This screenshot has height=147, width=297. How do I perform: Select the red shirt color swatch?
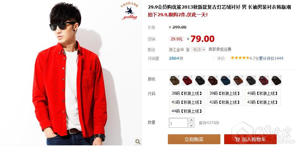(x=187, y=80)
